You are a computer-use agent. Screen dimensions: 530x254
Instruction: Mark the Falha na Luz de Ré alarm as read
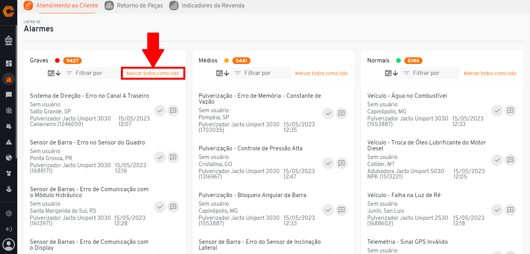coord(497,210)
